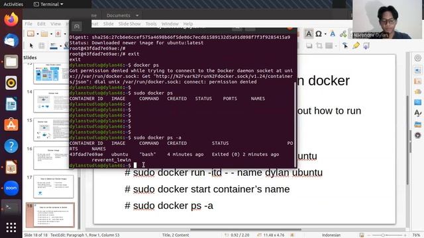Select slide 15 thumbnail in Slides panel
Image resolution: width=424 pixels, height=238 pixels.
[54, 130]
